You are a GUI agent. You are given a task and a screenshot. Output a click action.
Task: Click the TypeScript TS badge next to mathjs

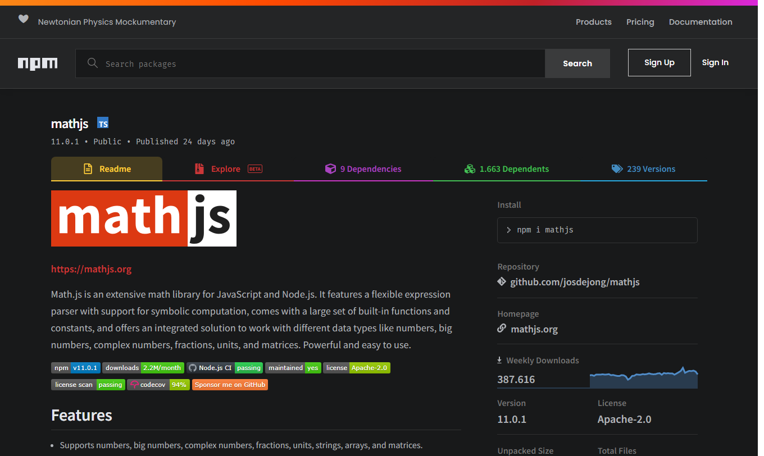pos(103,123)
